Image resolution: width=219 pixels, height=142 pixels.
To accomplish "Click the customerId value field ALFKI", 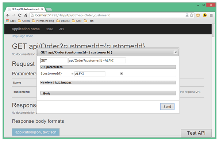I will click(x=90, y=74).
